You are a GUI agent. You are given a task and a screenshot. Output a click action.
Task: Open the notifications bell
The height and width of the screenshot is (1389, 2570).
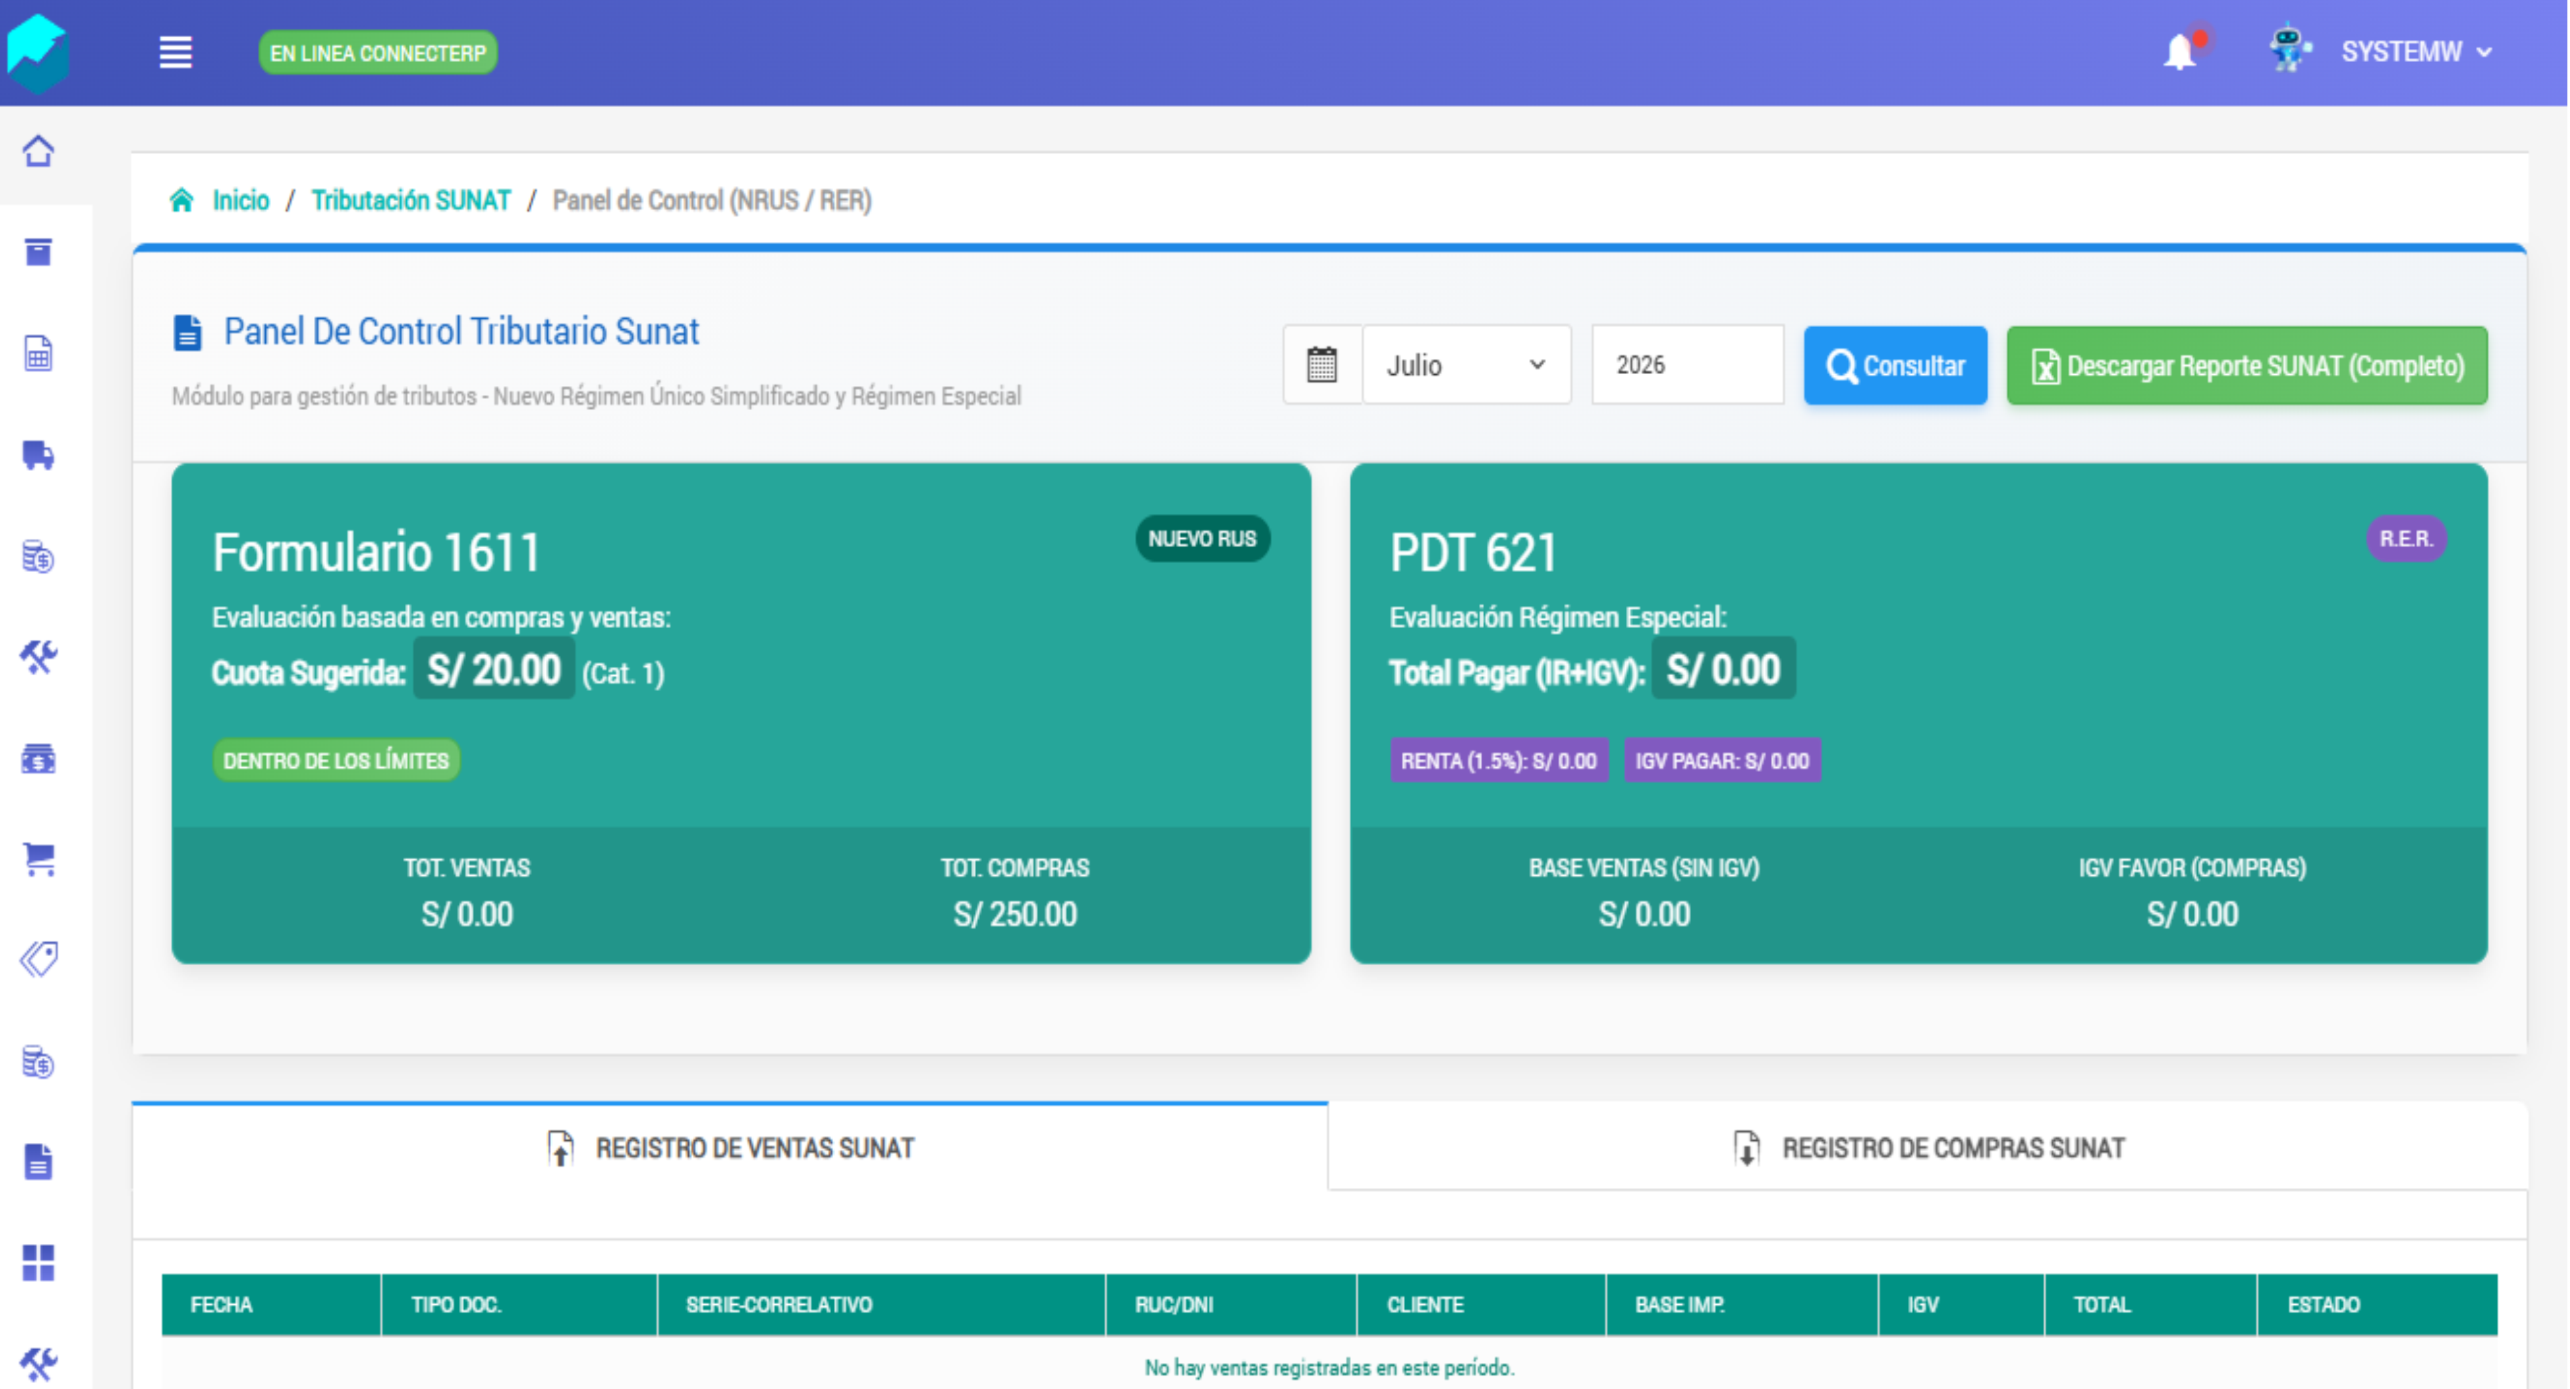pos(2181,51)
